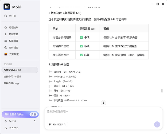
Task: Click the Anthropic (Claude) line
Action: click(65, 77)
